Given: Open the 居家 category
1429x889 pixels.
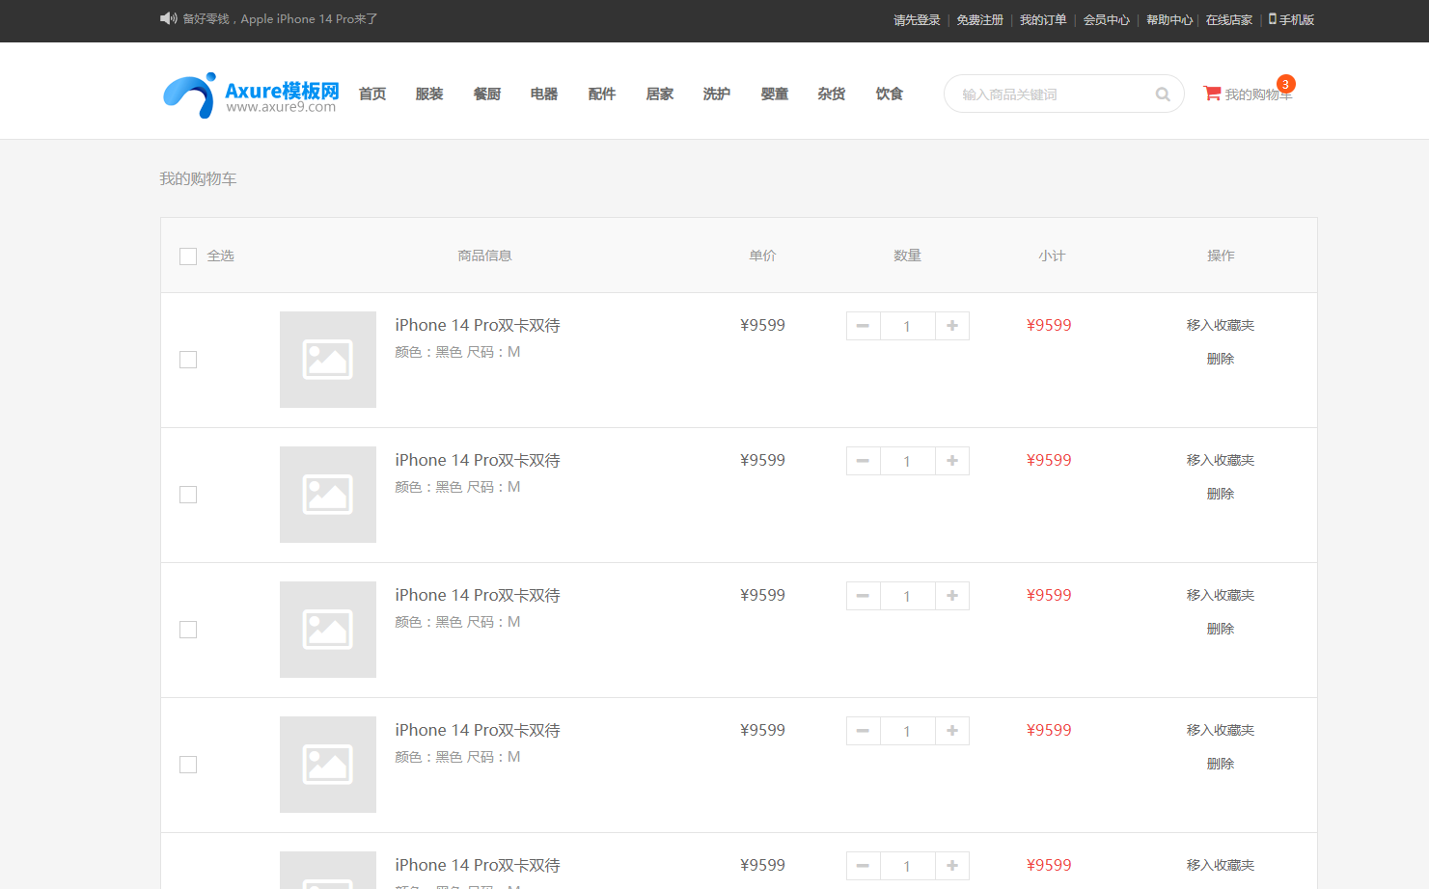Looking at the screenshot, I should (x=660, y=94).
